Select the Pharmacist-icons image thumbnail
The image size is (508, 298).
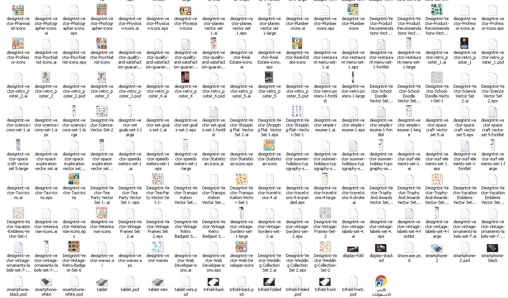(x=18, y=10)
